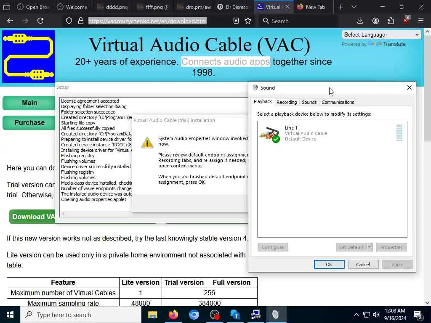Screen dimensions: 431x323
Task: Click the volume speaker tray icon
Action: (376, 315)
